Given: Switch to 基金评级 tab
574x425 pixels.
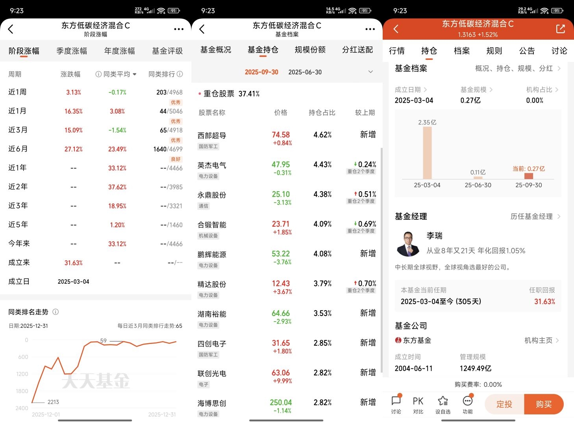Looking at the screenshot, I should point(167,51).
